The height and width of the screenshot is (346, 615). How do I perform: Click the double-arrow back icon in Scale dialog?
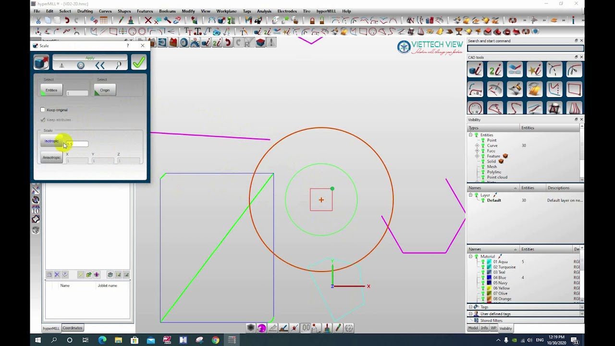click(100, 65)
